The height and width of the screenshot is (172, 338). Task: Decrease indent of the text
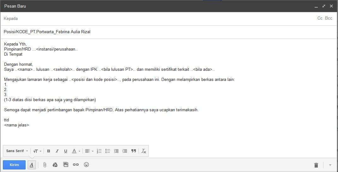pyautogui.click(x=116, y=151)
